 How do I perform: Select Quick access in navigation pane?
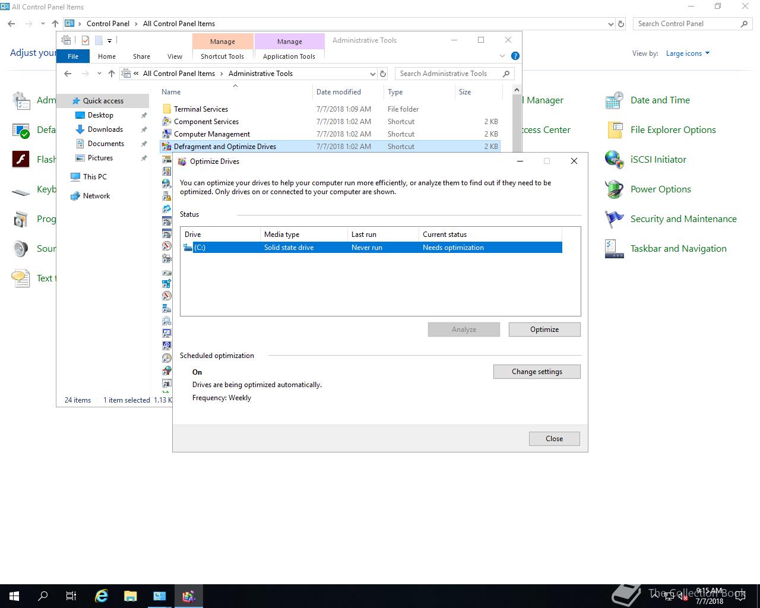[x=103, y=101]
